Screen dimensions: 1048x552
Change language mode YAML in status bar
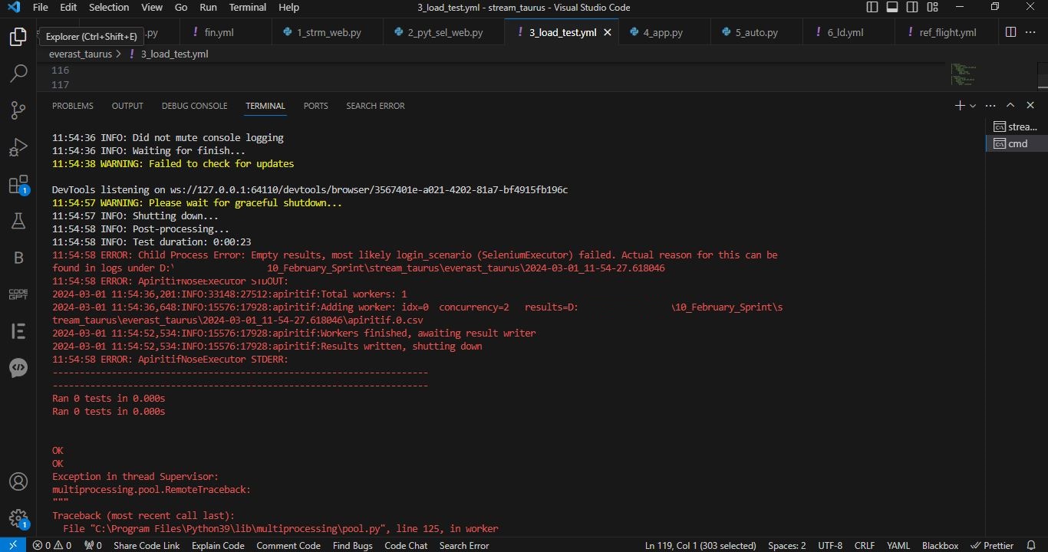click(x=898, y=545)
